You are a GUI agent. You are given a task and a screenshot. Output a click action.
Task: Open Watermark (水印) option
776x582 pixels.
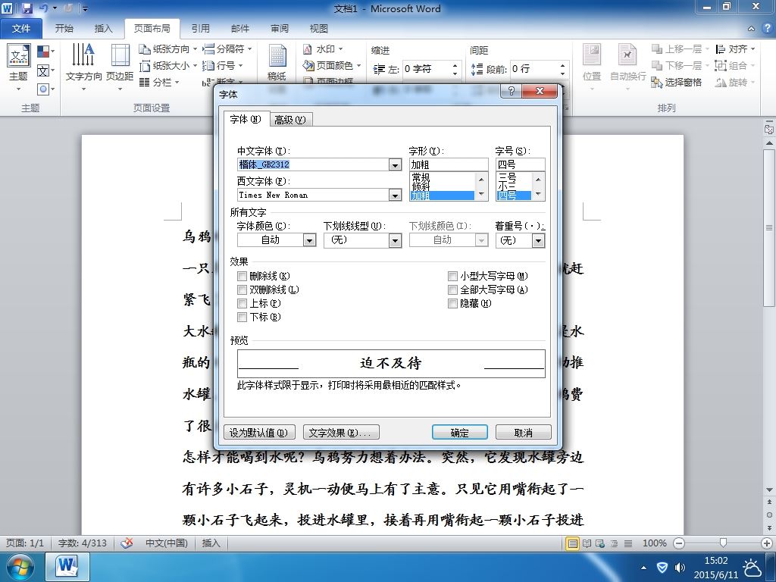click(x=323, y=49)
